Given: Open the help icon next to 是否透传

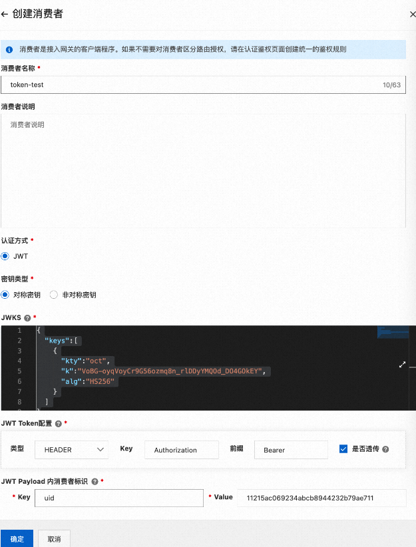Looking at the screenshot, I should pos(385,449).
